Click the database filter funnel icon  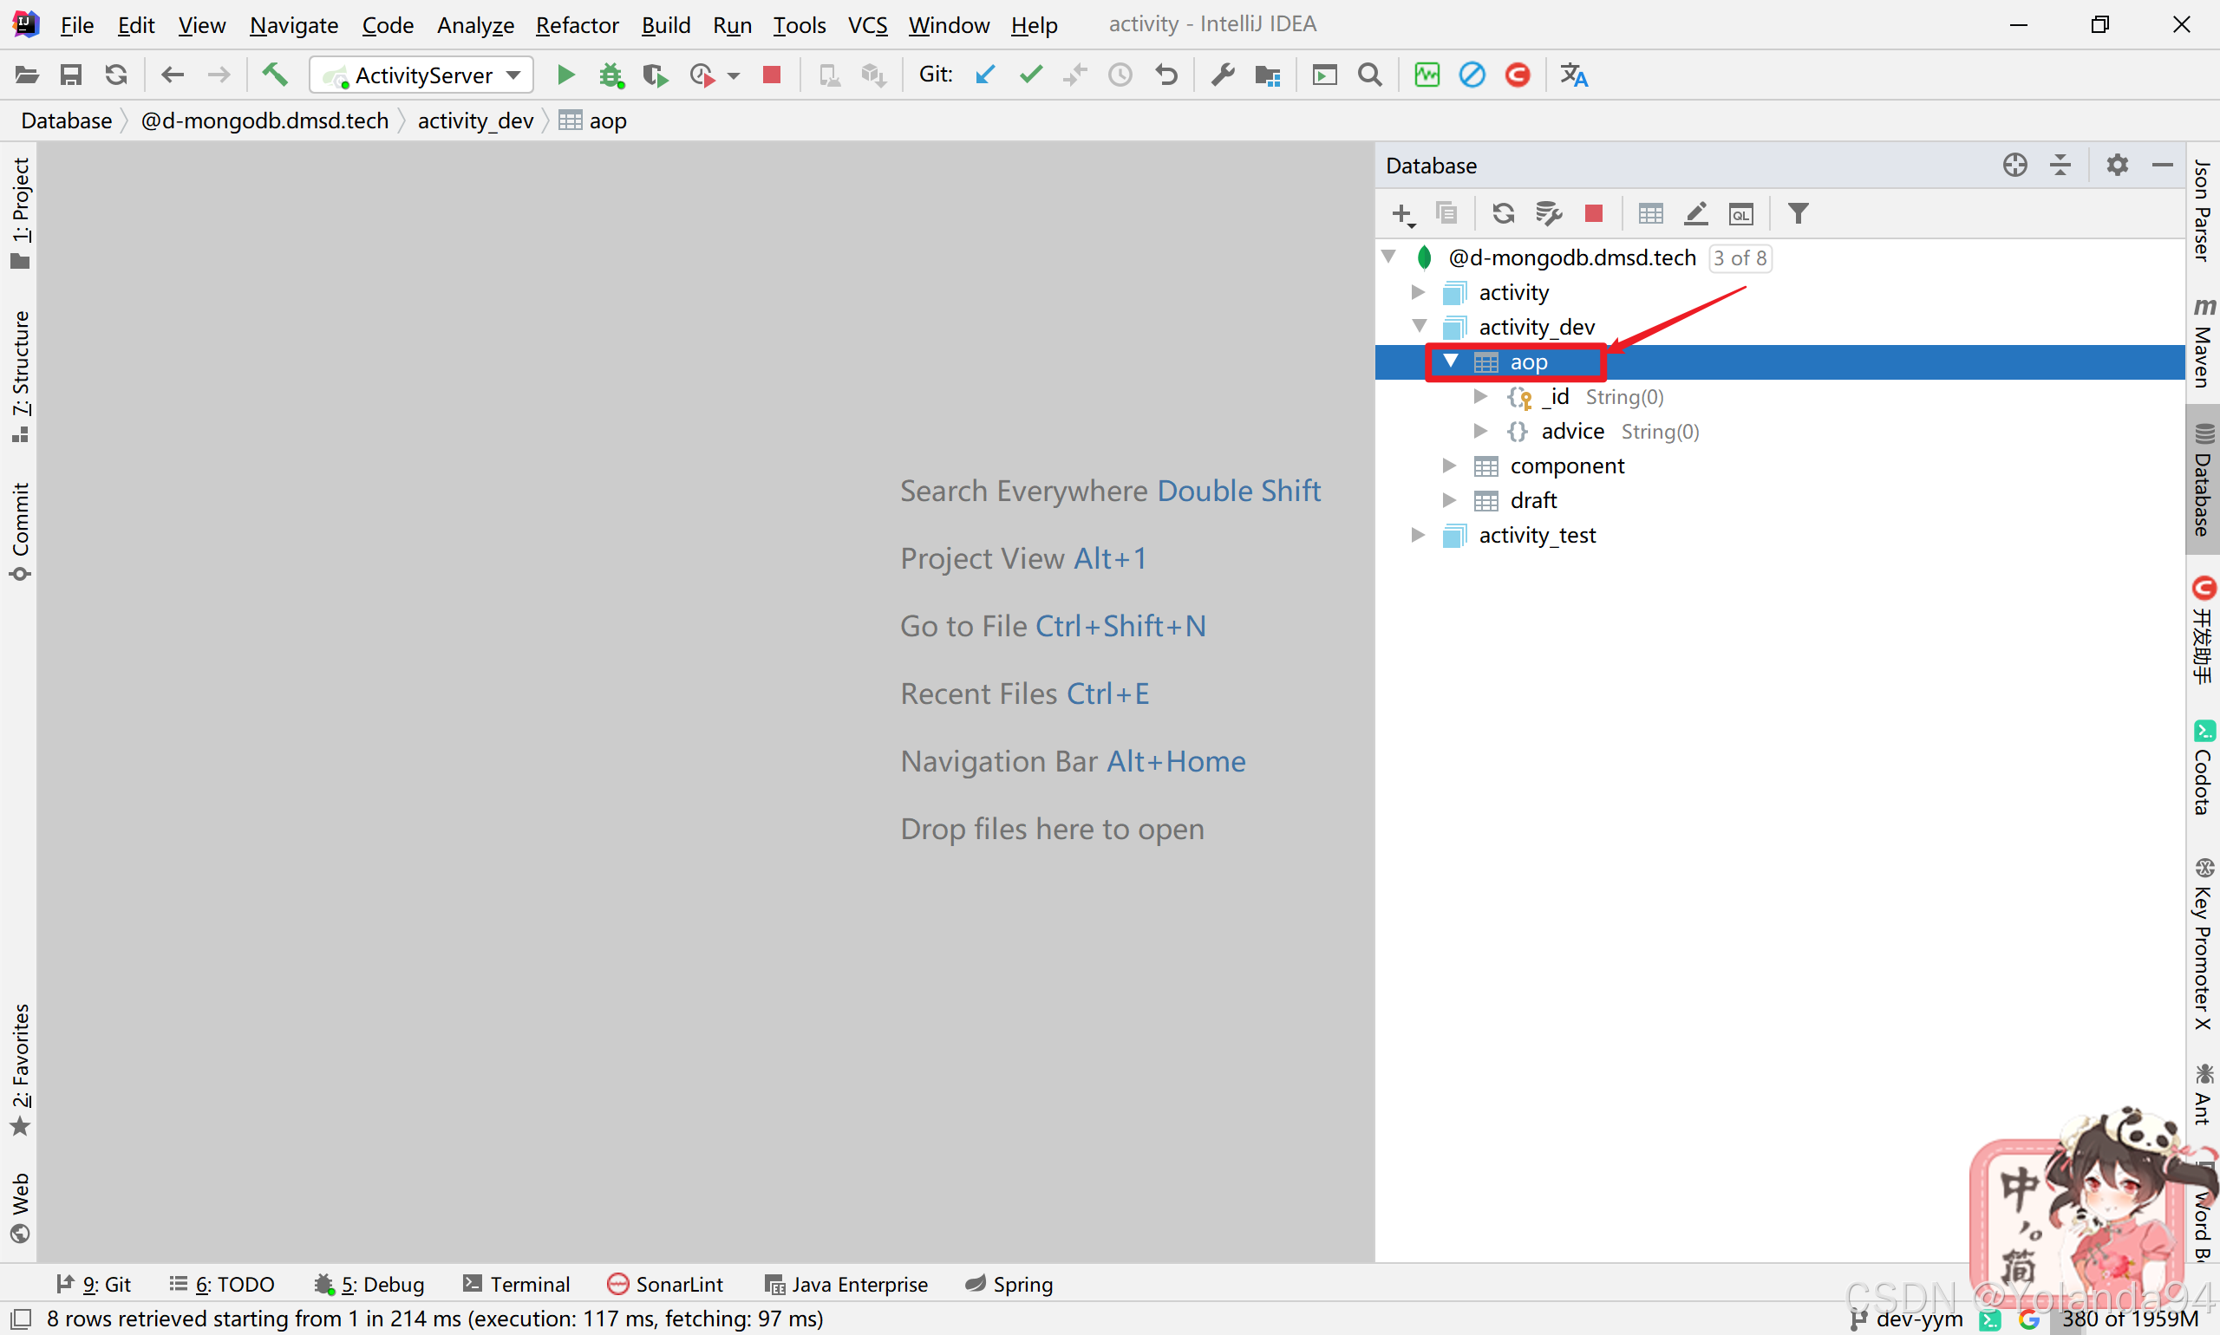(x=1797, y=213)
